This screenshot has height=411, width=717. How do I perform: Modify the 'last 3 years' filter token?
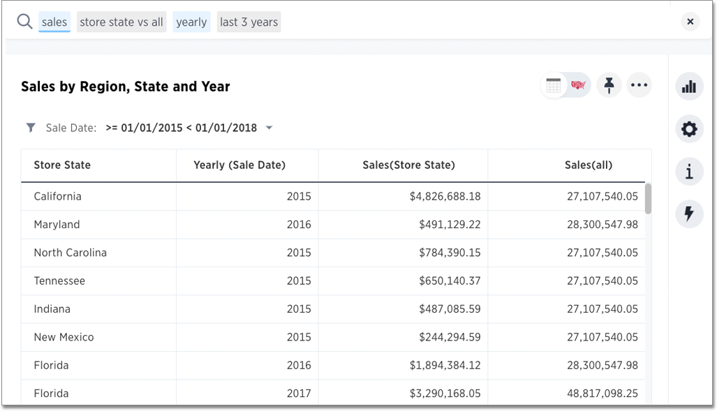tap(249, 22)
